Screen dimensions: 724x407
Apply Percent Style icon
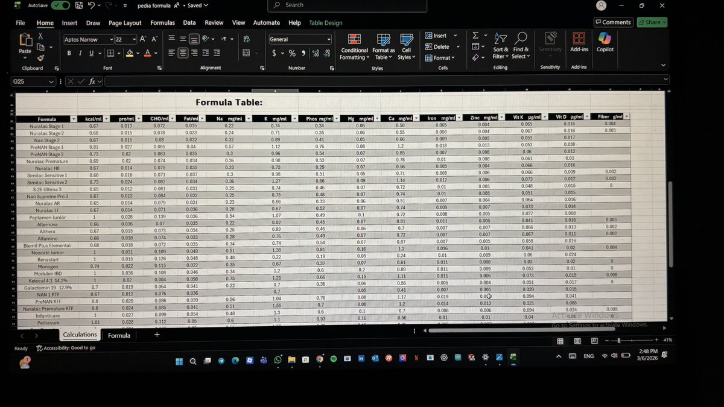click(292, 53)
